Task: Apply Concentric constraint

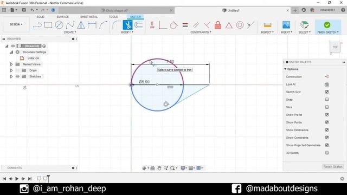Action: [x=240, y=25]
